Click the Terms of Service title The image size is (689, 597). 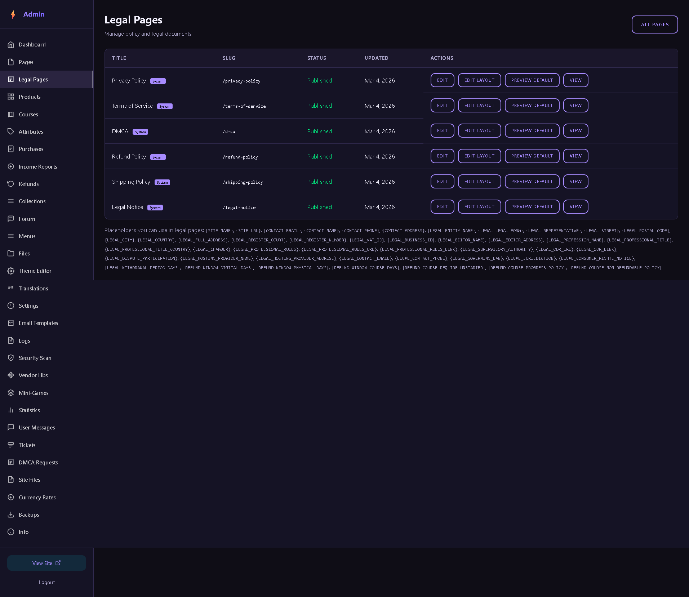coord(132,106)
